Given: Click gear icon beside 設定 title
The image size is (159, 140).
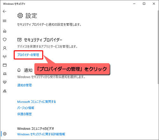Looking at the screenshot, I should [20, 16].
